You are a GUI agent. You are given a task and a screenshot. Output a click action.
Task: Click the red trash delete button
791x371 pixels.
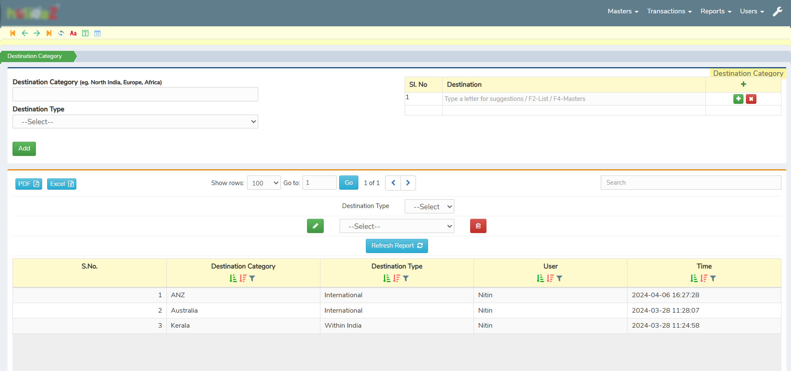(478, 226)
